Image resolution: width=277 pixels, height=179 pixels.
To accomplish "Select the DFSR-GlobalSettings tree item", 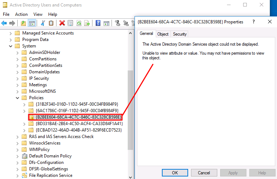I will (x=49, y=169).
